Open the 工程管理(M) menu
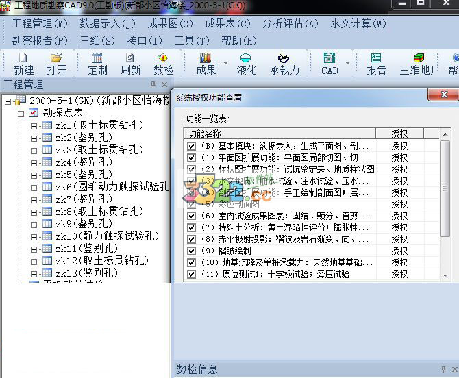Viewport: 459px width, 378px height. click(x=40, y=24)
